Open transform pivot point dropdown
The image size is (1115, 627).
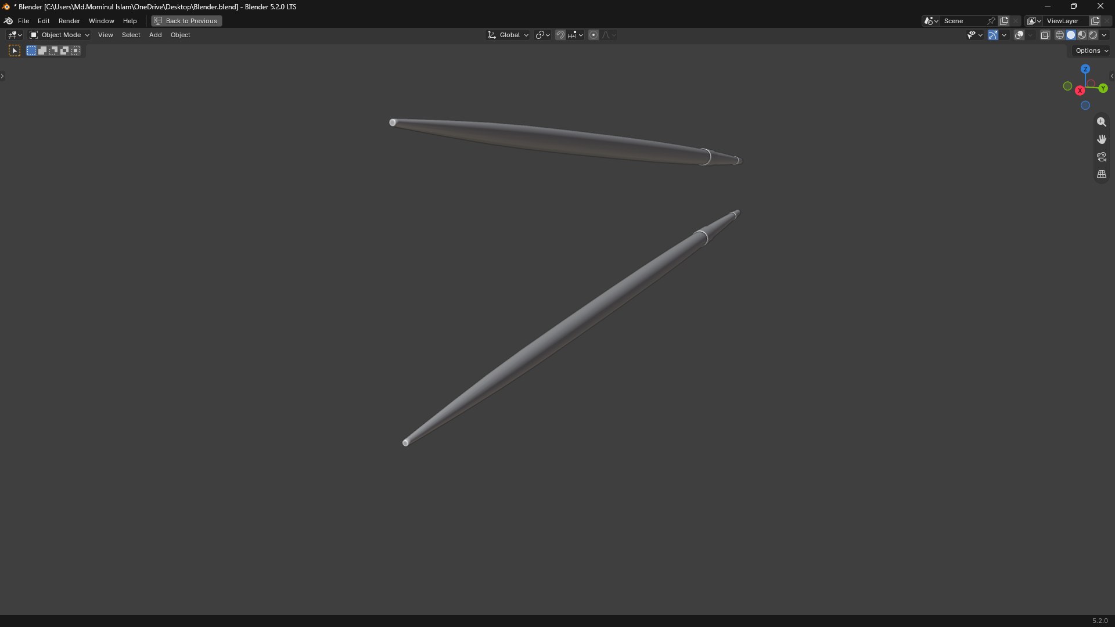542,35
